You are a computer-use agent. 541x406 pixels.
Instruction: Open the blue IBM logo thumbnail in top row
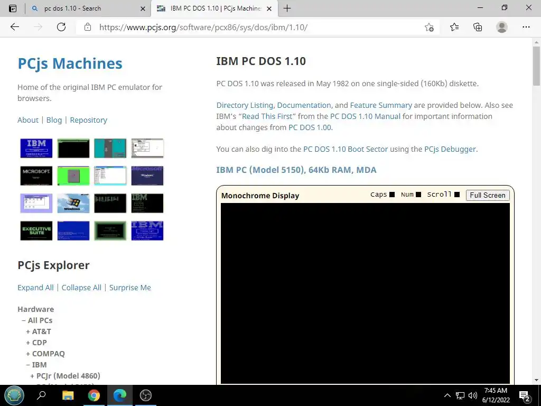coord(36,148)
